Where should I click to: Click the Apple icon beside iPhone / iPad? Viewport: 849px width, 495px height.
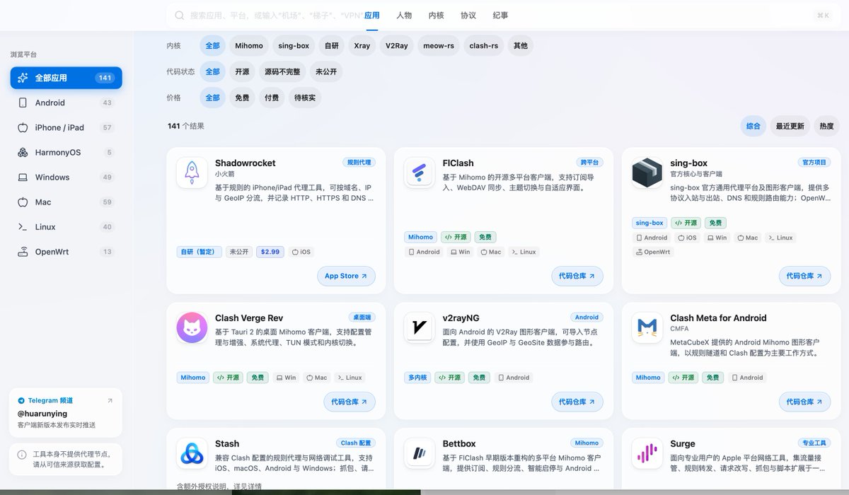click(23, 127)
